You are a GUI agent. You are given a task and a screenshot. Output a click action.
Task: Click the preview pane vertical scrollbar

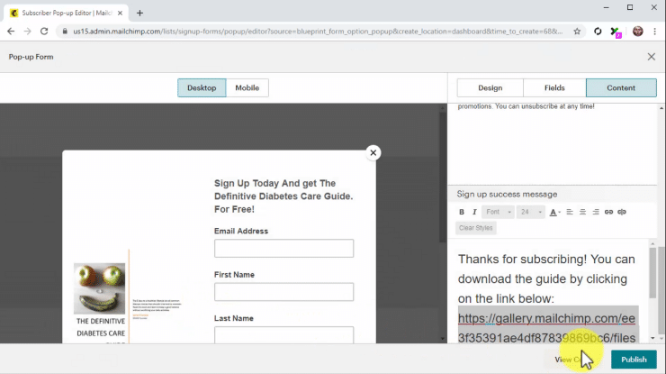coord(443,178)
